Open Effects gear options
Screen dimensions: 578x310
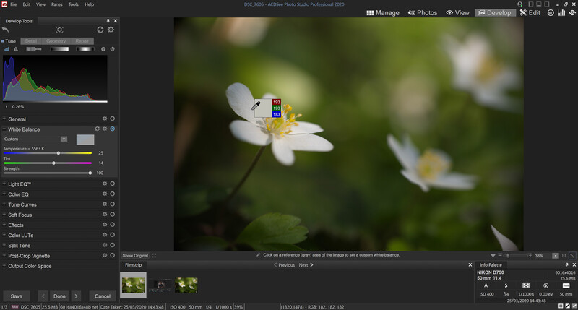click(x=105, y=225)
